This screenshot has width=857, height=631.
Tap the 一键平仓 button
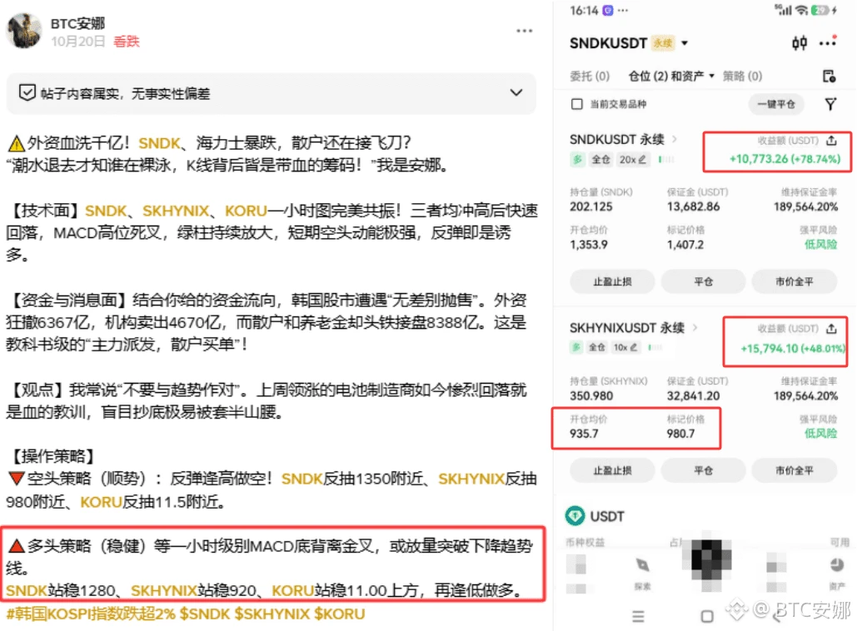[775, 104]
